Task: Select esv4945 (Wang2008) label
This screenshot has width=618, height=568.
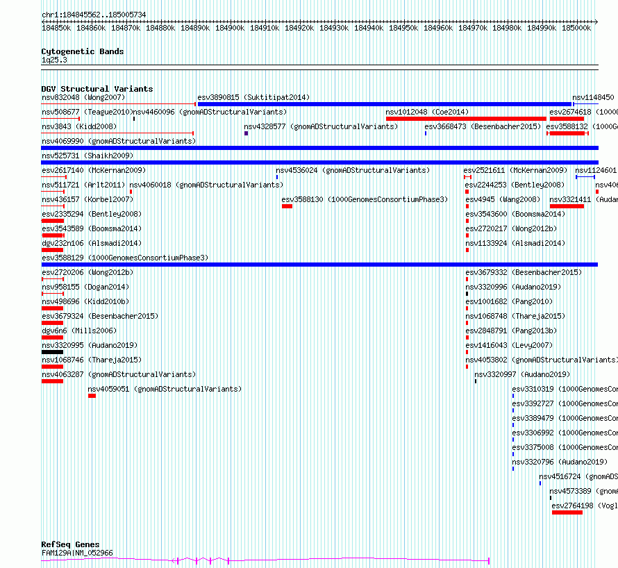Action: coord(503,199)
